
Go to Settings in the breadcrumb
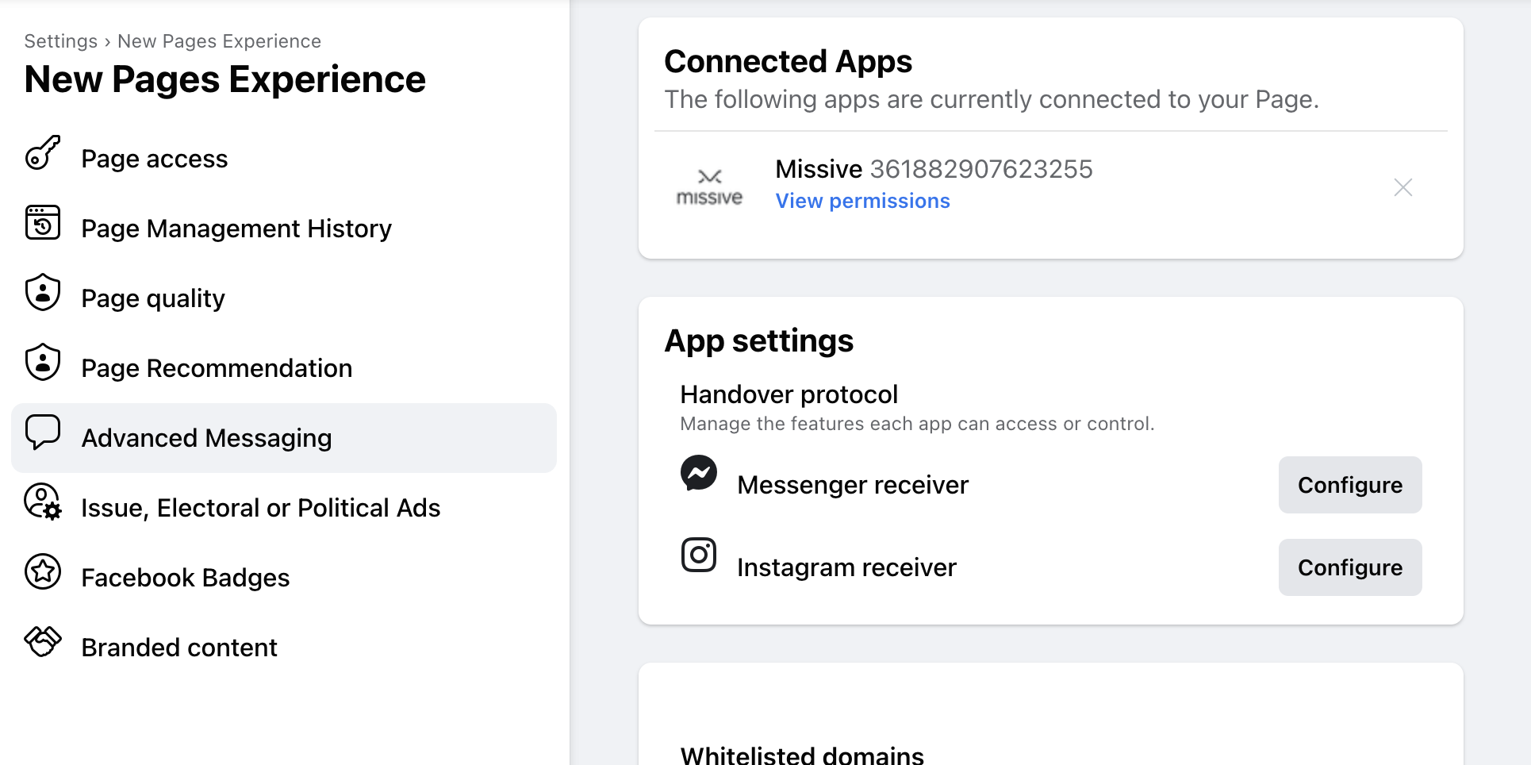(x=61, y=41)
